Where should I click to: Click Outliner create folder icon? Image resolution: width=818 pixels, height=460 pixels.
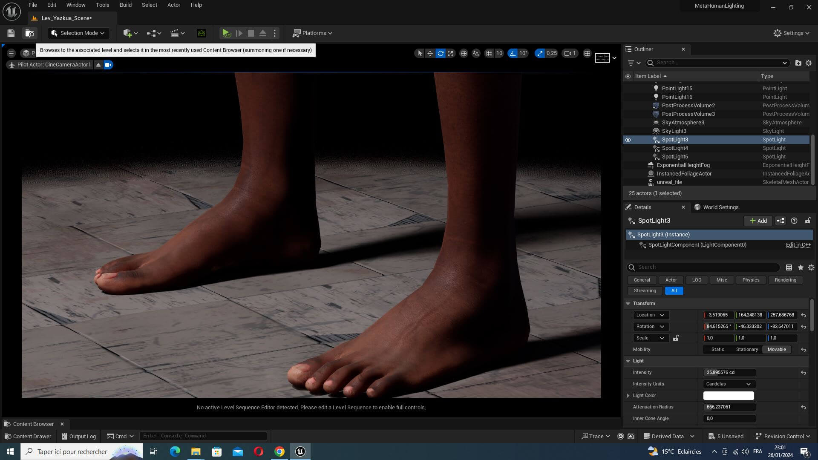pyautogui.click(x=798, y=63)
